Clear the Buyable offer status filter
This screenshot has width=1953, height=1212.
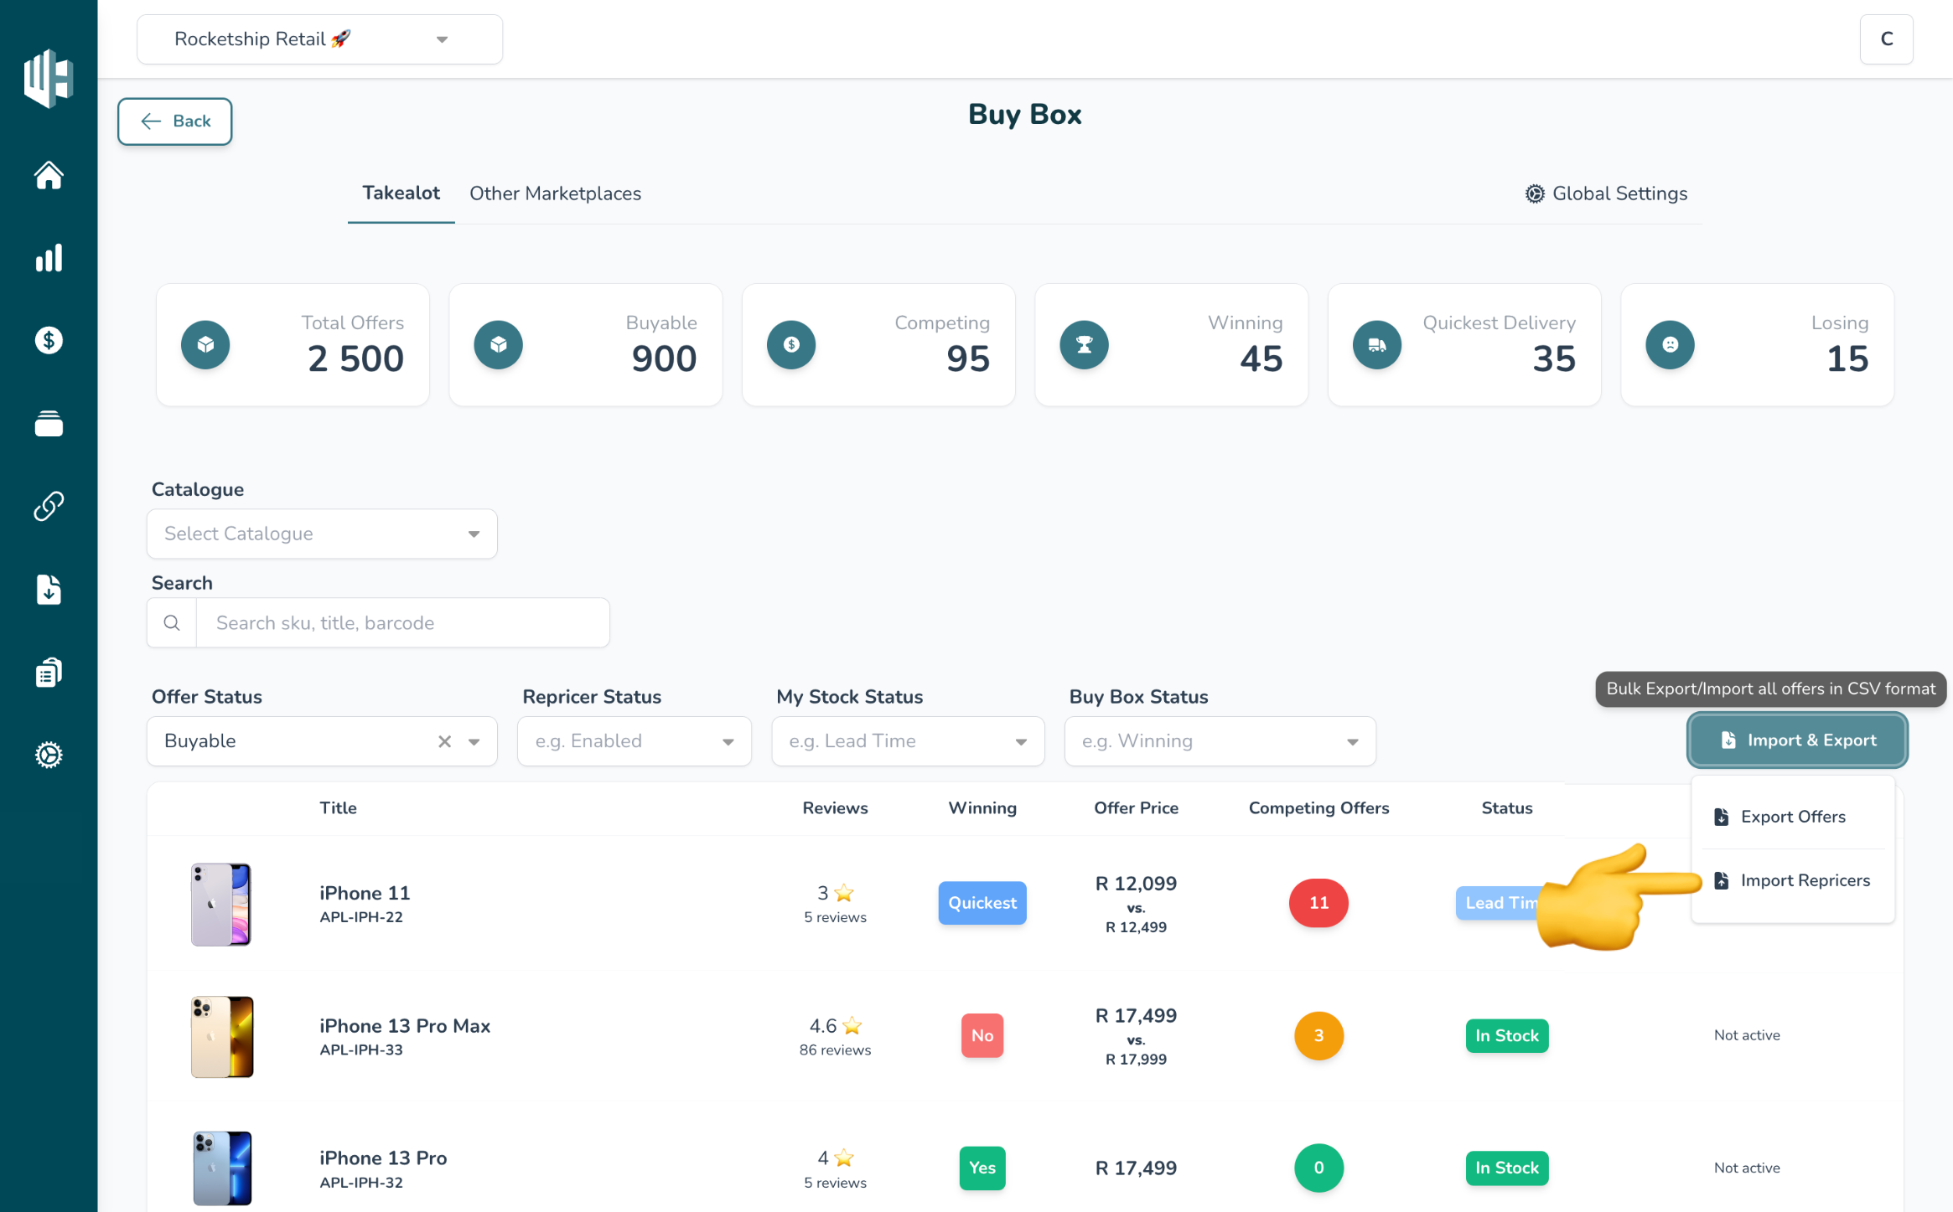click(444, 741)
